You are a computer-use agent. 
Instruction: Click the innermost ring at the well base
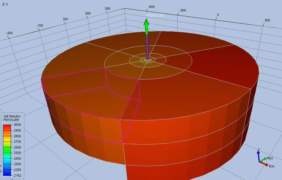(x=148, y=60)
